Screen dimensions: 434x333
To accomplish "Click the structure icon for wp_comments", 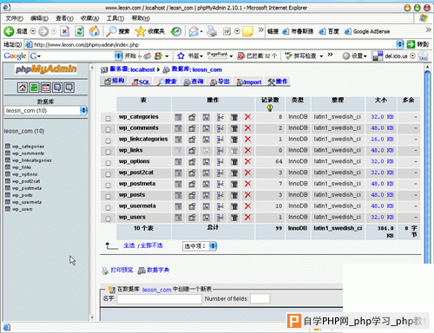I will pos(192,128).
